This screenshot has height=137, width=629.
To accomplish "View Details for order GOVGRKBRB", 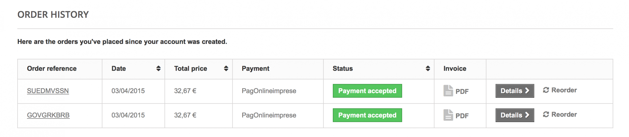I will (514, 115).
